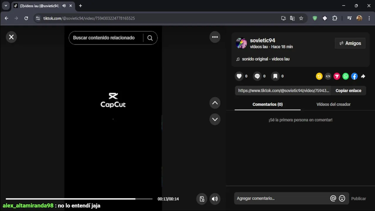Click the 00:13/00:14 time indicator
The image size is (375, 211).
click(168, 199)
